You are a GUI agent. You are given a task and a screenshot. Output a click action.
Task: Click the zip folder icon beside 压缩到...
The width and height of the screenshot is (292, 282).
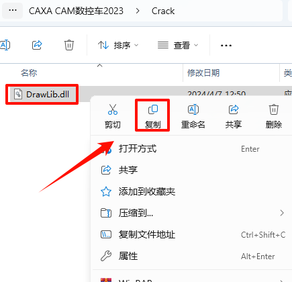pos(106,213)
